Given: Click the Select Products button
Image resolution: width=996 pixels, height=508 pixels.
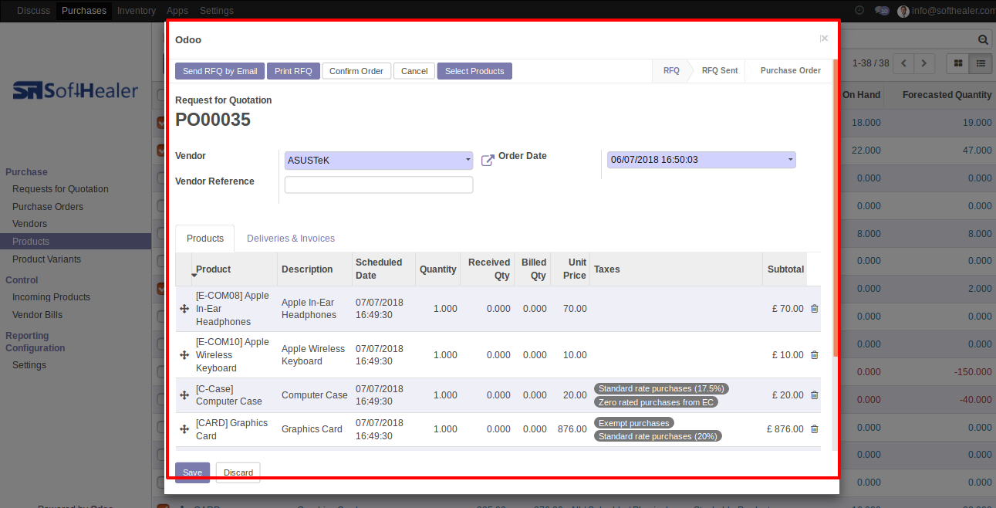Looking at the screenshot, I should (x=474, y=71).
